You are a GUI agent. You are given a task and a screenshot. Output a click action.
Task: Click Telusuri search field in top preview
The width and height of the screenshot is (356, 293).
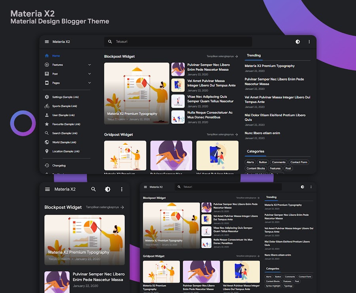pyautogui.click(x=178, y=42)
